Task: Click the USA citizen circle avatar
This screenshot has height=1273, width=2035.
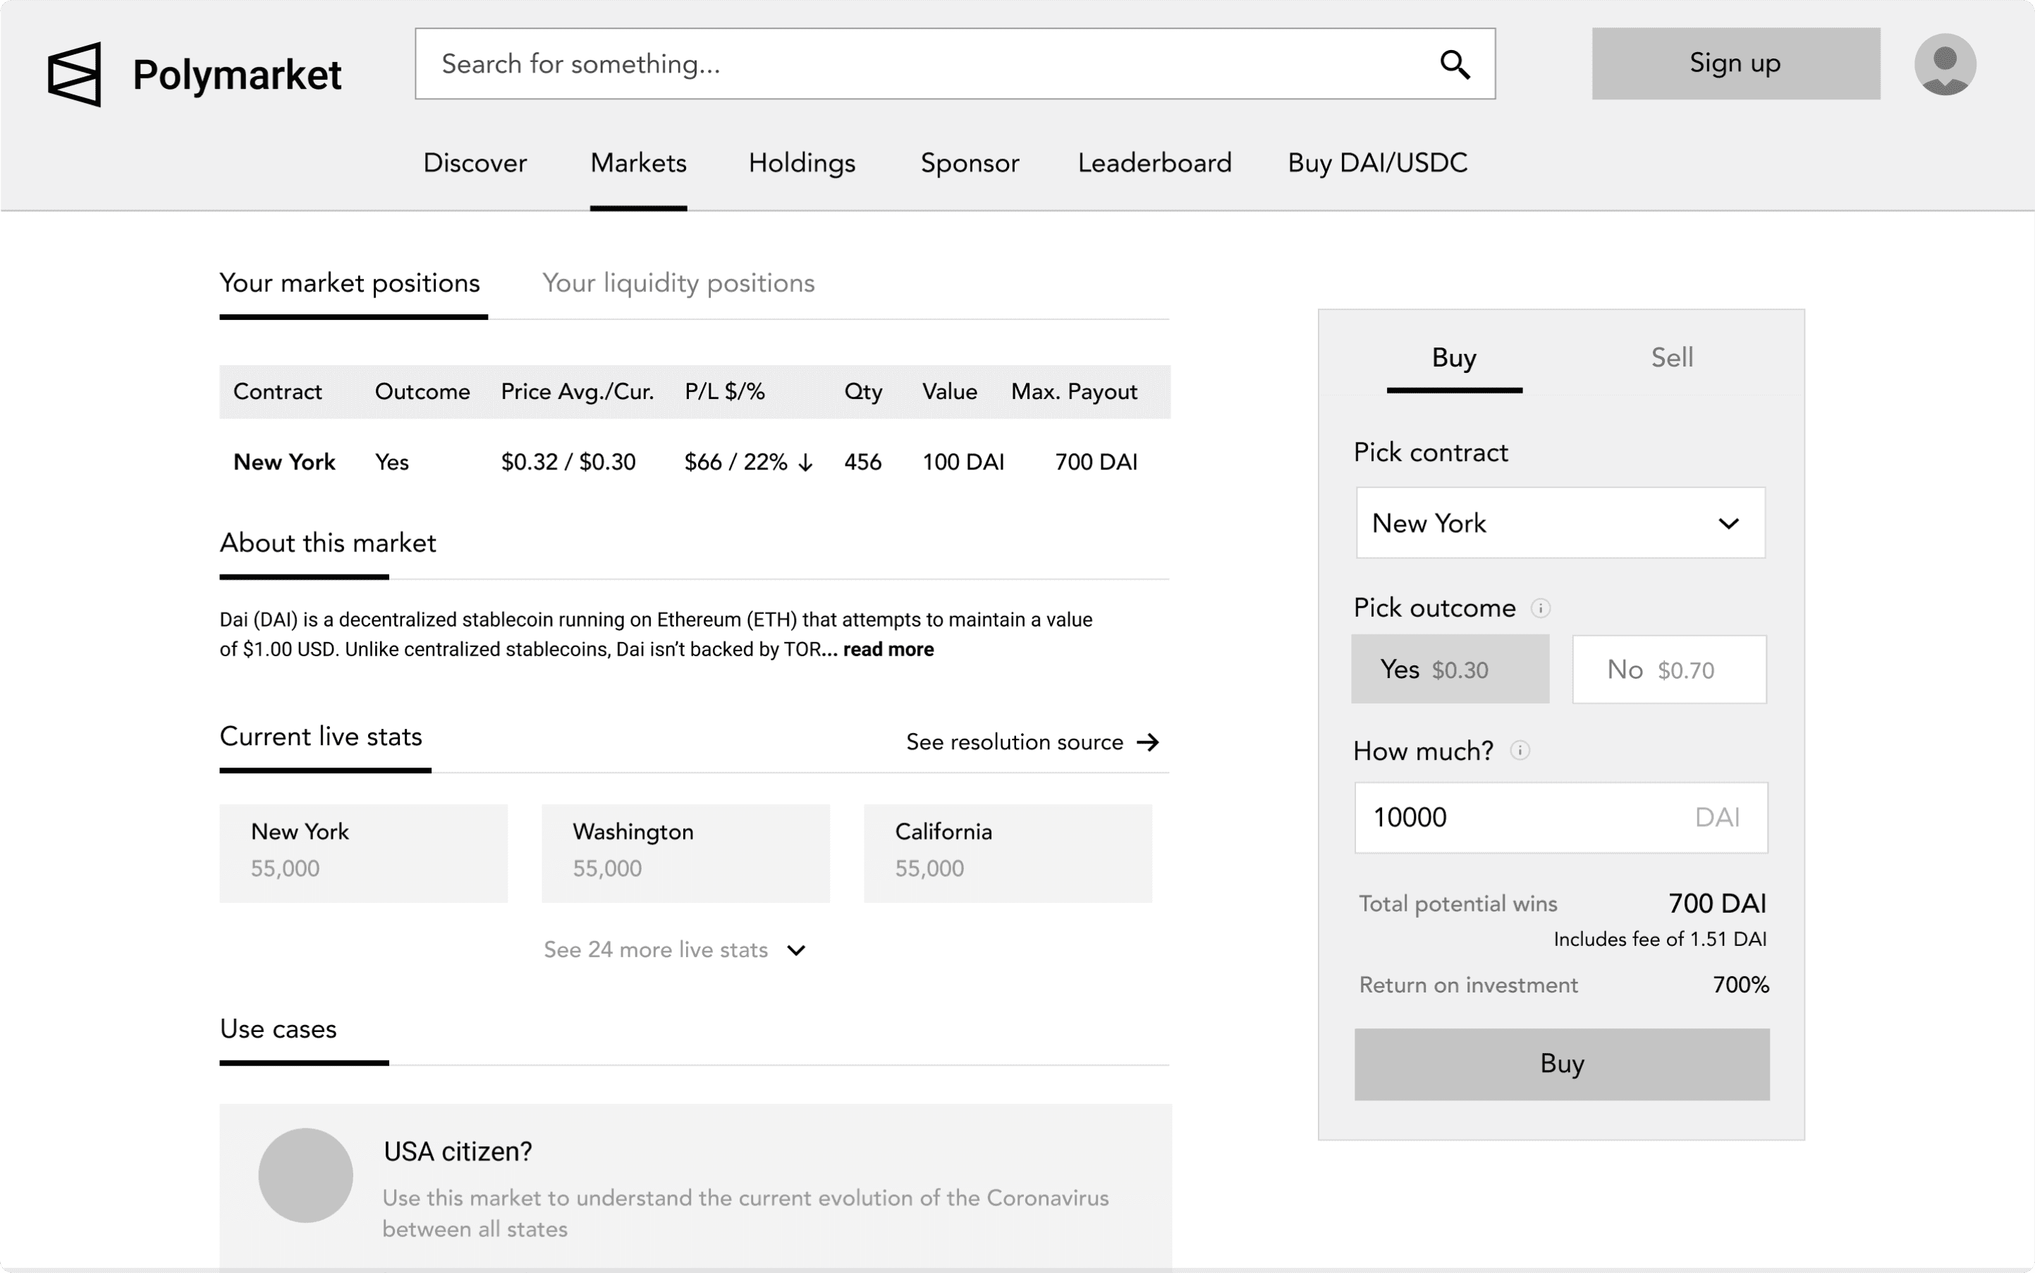Action: (x=305, y=1174)
